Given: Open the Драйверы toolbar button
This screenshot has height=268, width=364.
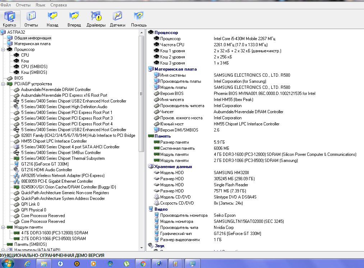Looking at the screenshot, I should (96, 19).
